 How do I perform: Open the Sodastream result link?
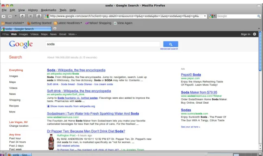click(x=93, y=114)
